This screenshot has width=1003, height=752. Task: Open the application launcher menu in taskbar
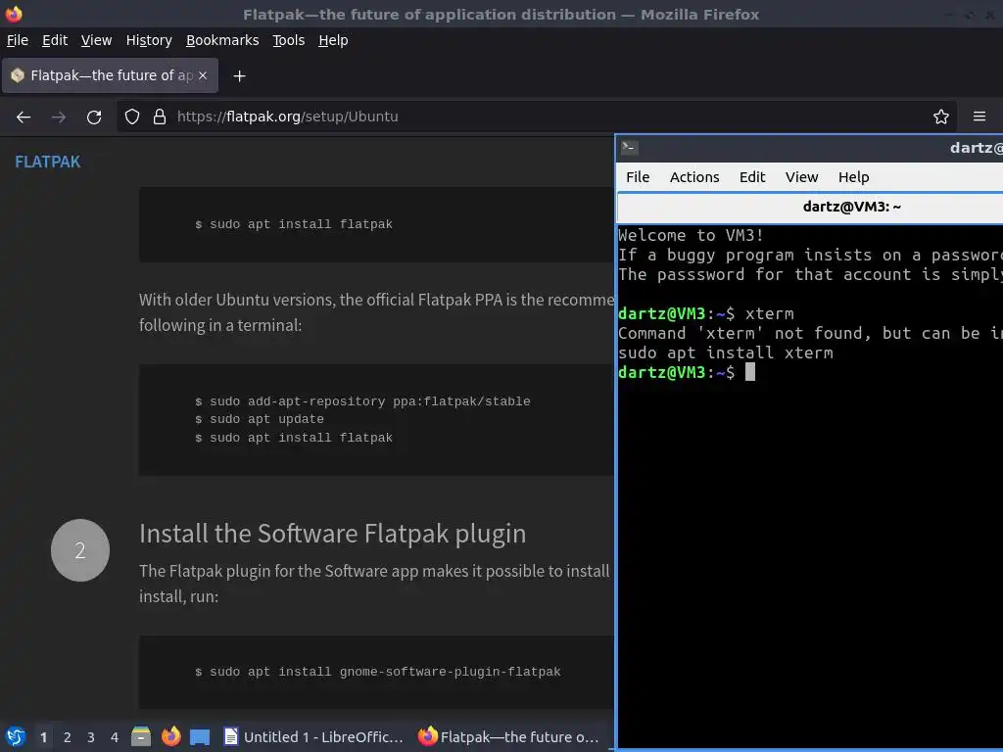click(x=16, y=736)
